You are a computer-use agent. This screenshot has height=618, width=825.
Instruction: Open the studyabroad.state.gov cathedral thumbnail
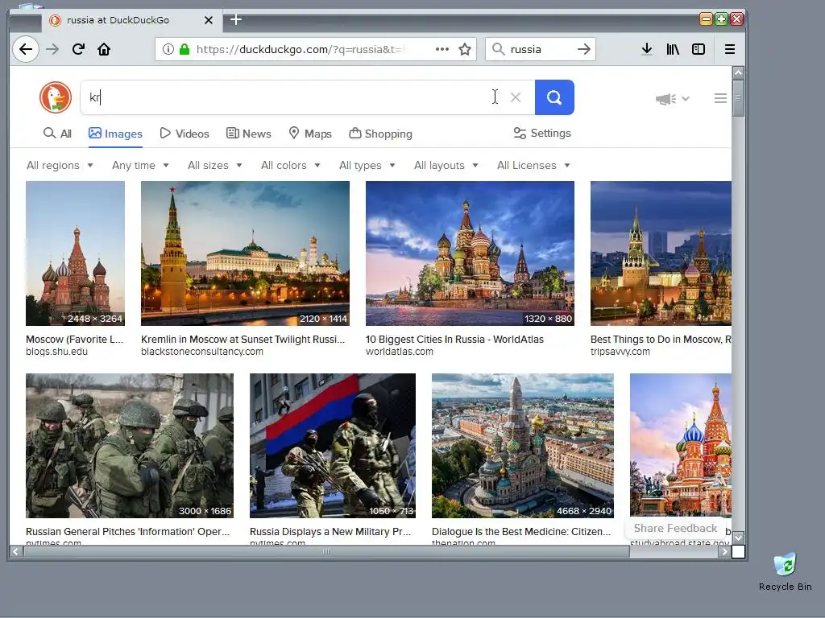click(680, 446)
